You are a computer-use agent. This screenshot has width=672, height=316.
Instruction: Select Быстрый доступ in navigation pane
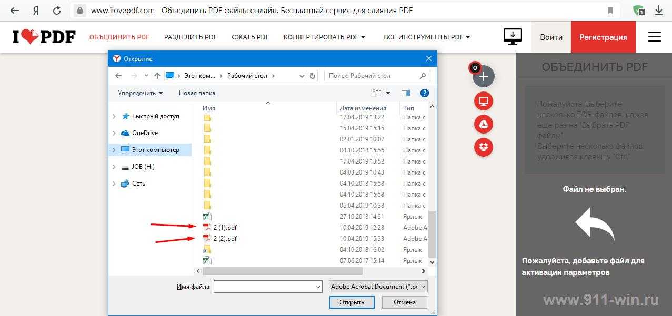coord(156,116)
